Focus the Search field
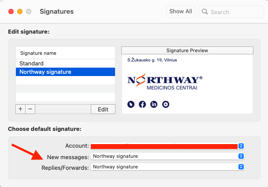Image resolution: width=268 pixels, height=187 pixels. [231, 11]
